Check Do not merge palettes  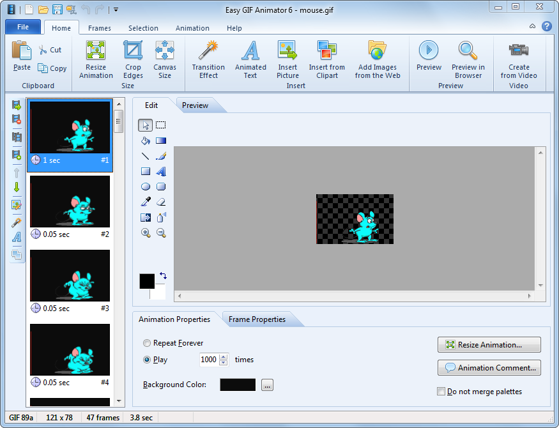pos(440,391)
